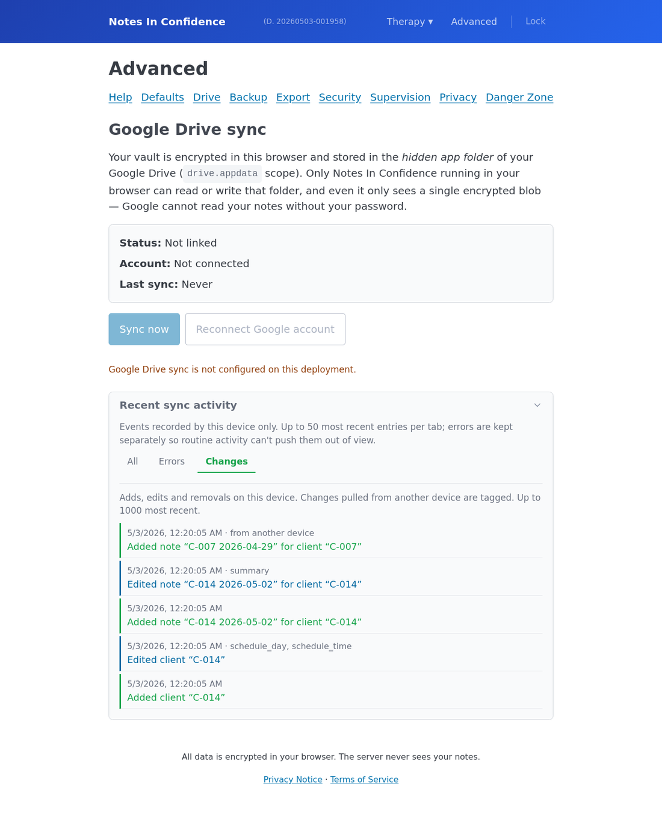Collapse the Recent sync activity chevron
Screen dimensions: 662x817
click(x=537, y=405)
